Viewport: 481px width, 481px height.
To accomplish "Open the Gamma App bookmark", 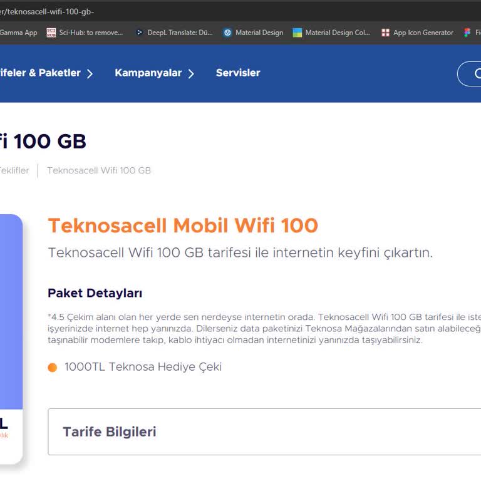I will coord(19,33).
